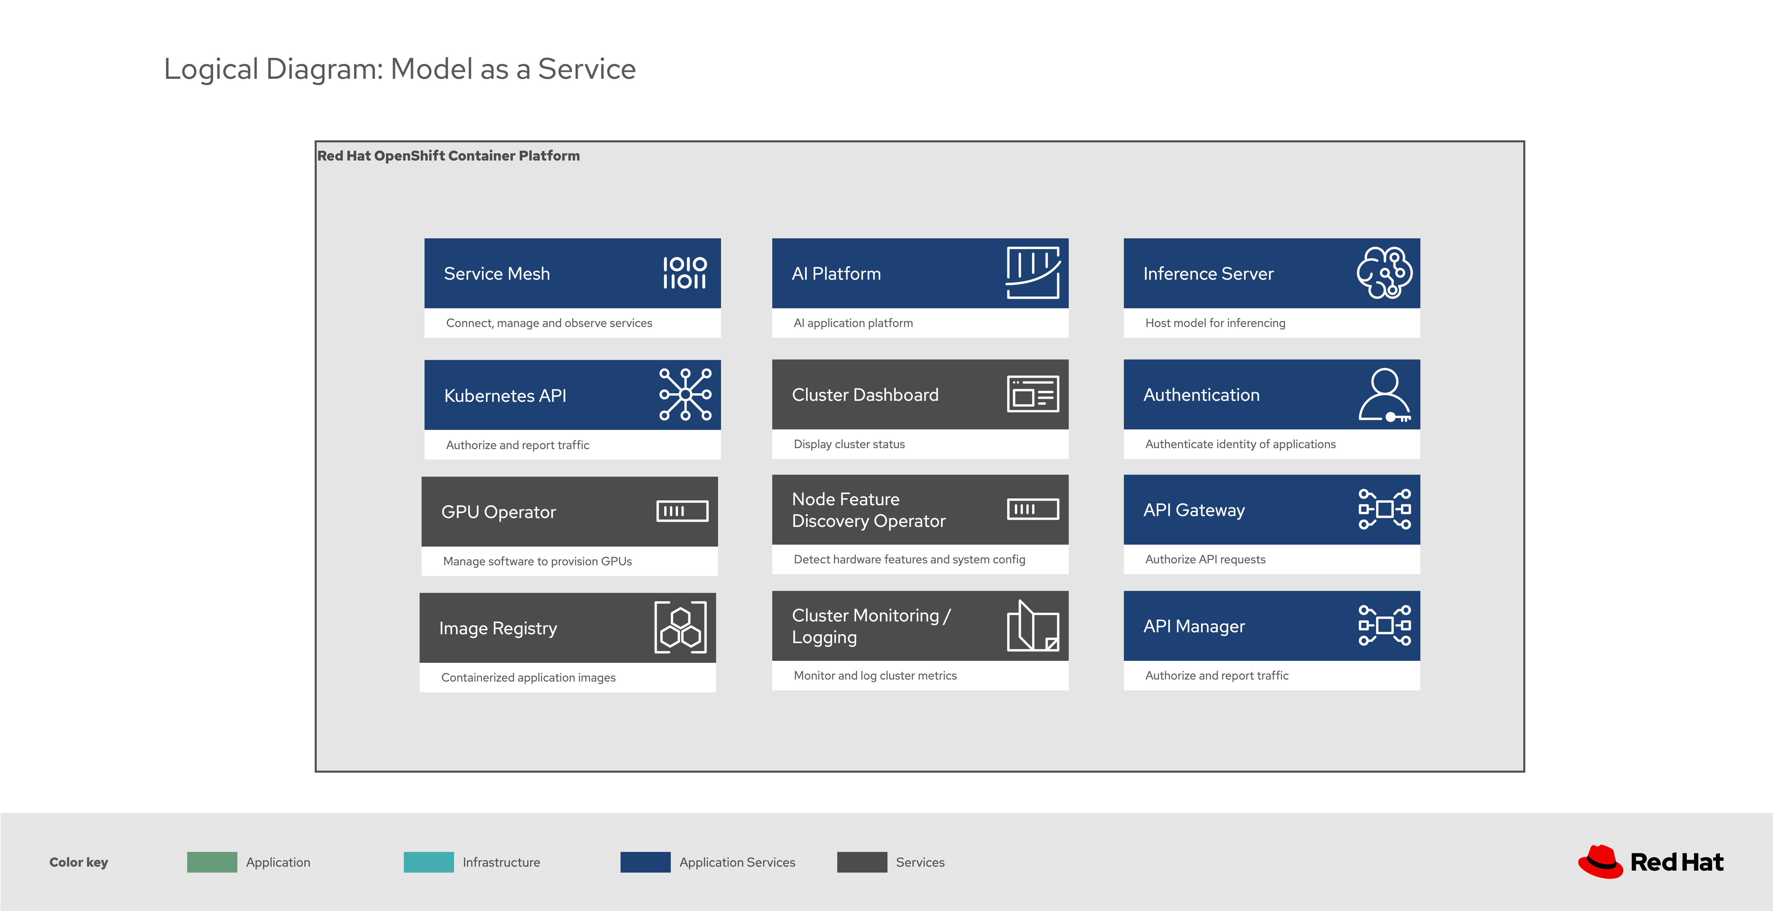Click the 'Application Services' legend label
This screenshot has width=1773, height=911.
737,862
